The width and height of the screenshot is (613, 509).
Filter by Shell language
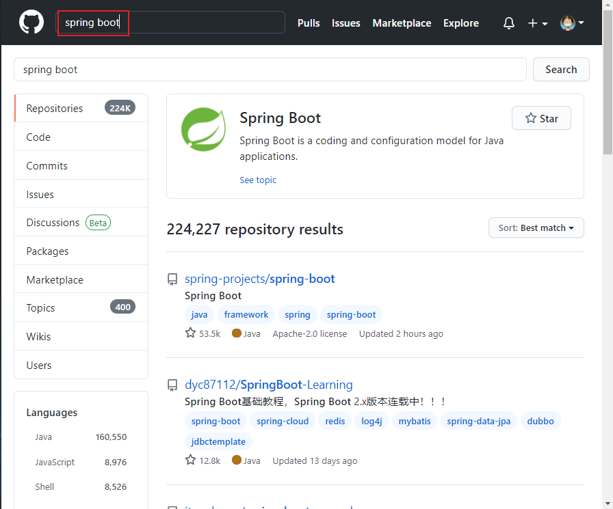tap(81, 486)
